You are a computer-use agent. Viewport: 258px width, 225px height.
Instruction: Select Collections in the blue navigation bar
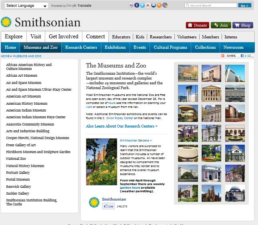[205, 47]
